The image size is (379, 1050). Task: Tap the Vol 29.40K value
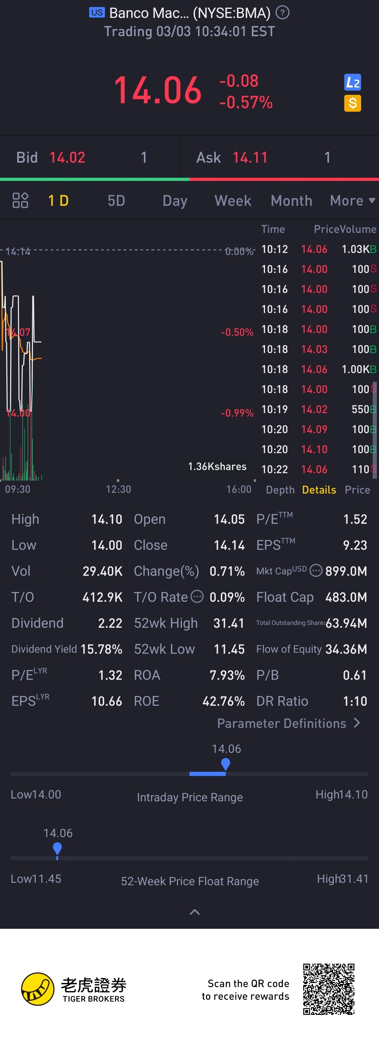pyautogui.click(x=102, y=570)
